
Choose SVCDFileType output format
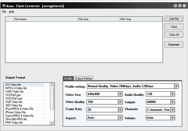pos(24,99)
